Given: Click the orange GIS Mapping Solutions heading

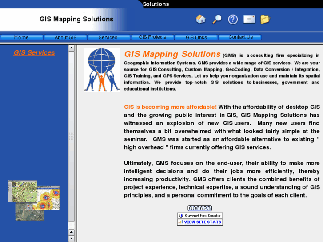Looking at the screenshot, I should 172,54.
